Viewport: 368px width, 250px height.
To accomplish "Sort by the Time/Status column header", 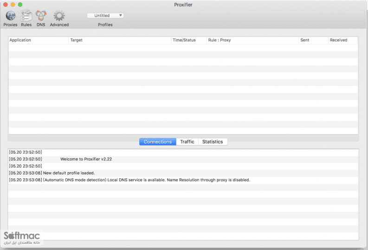I will pos(189,40).
